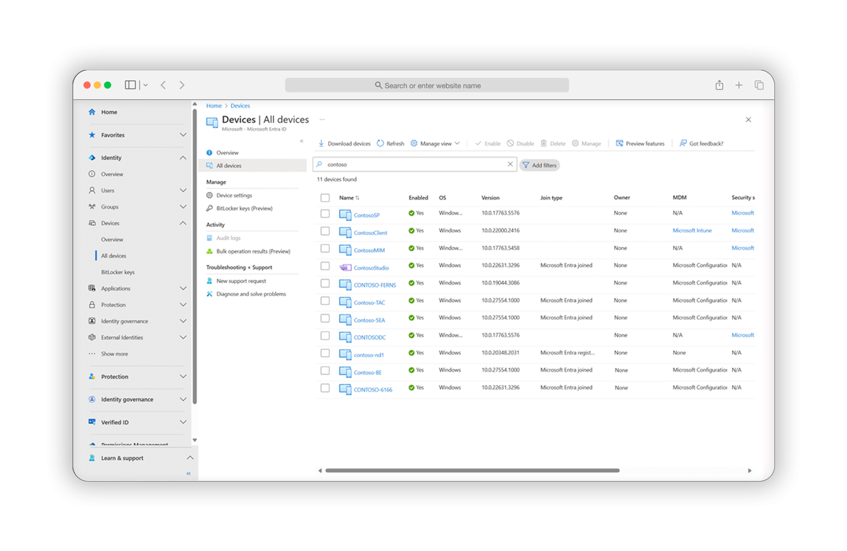Open Device settings menu item
The width and height of the screenshot is (847, 551).
coord(234,195)
